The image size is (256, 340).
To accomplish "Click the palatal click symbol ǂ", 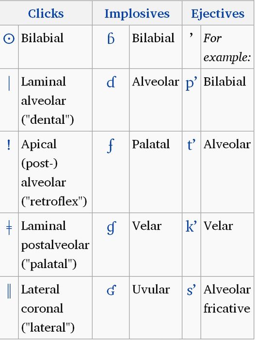I will click(x=9, y=228).
